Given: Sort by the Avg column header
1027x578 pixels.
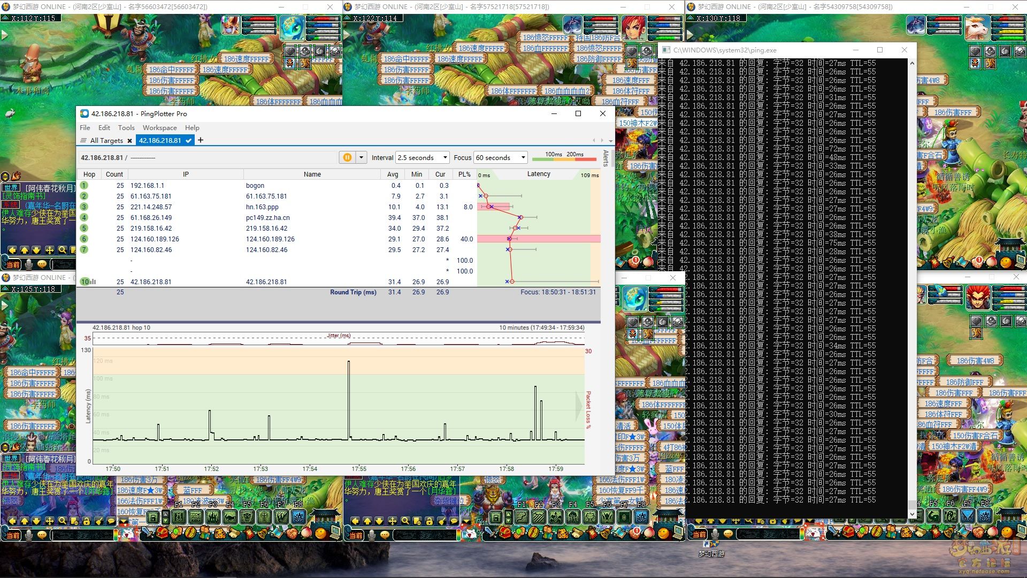Looking at the screenshot, I should click(393, 174).
